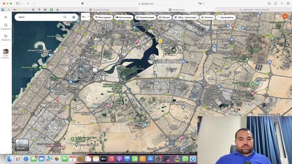Screen dimensions: 292x164
Task: Expand the sidebar tab group dropdown arrow
Action: pyautogui.click(x=22, y=3)
